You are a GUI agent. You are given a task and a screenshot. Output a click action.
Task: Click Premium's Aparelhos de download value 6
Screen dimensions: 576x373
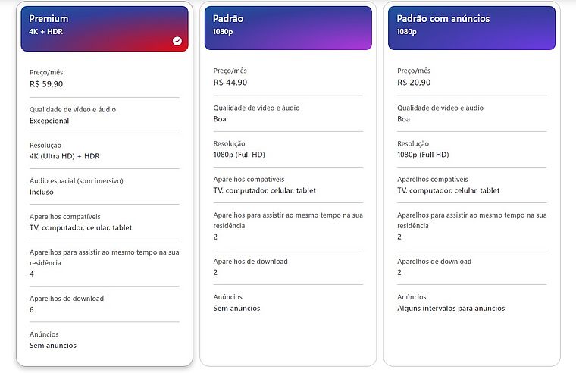tap(32, 309)
